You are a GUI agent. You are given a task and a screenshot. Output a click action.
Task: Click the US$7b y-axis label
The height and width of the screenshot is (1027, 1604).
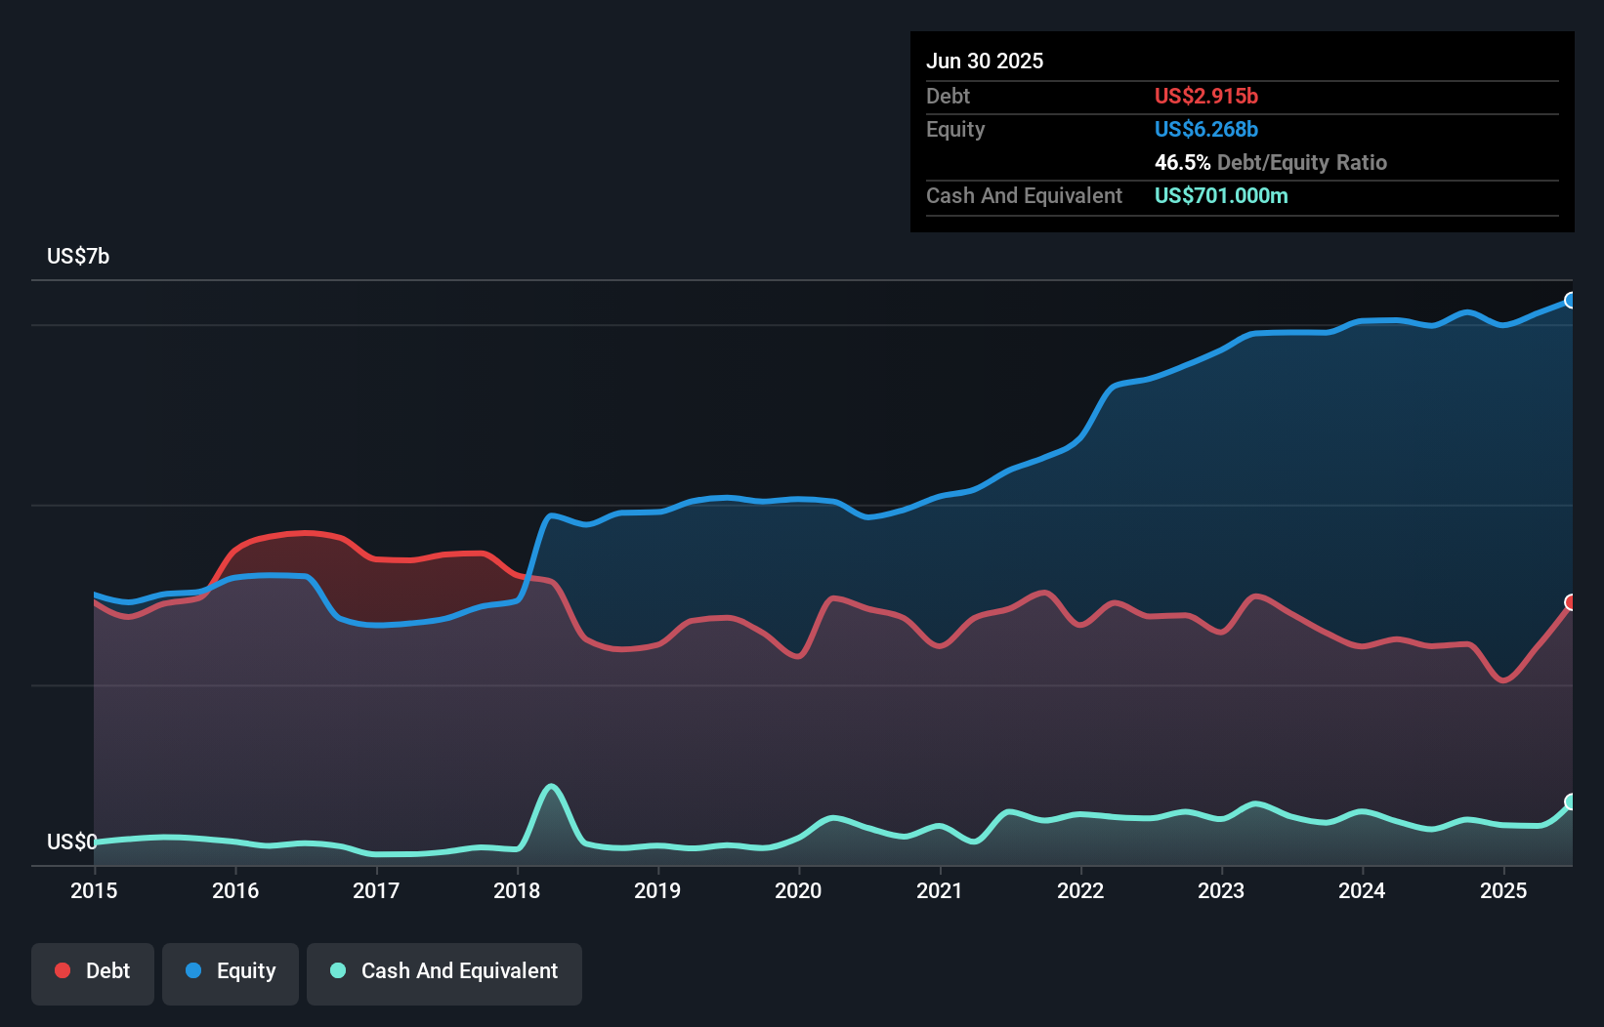click(78, 257)
